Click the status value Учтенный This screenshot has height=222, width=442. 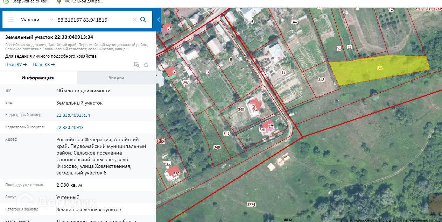point(68,197)
